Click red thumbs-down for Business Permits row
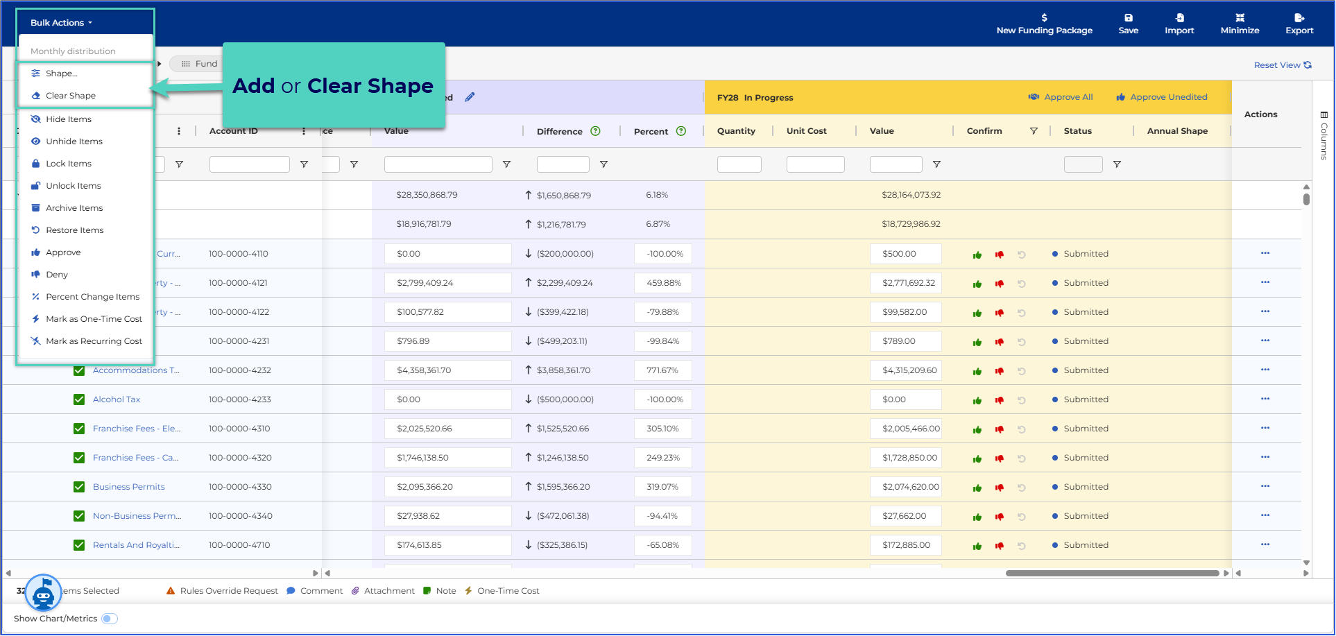 [999, 488]
